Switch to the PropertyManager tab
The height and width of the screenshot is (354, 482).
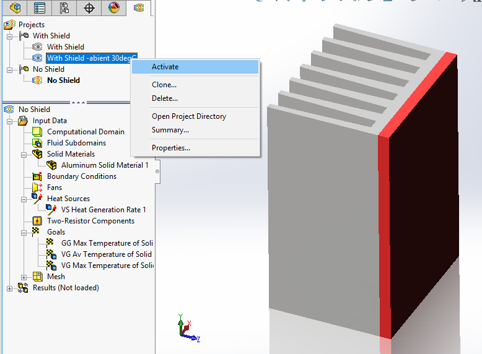tap(40, 7)
